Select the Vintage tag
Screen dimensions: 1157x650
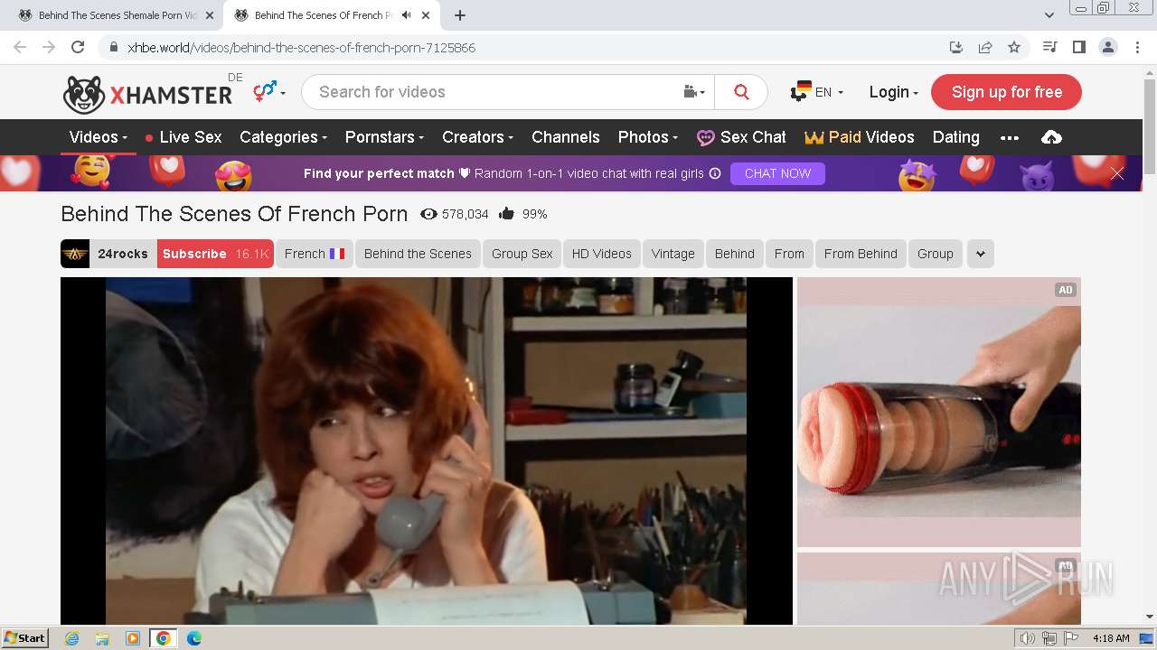tap(673, 254)
